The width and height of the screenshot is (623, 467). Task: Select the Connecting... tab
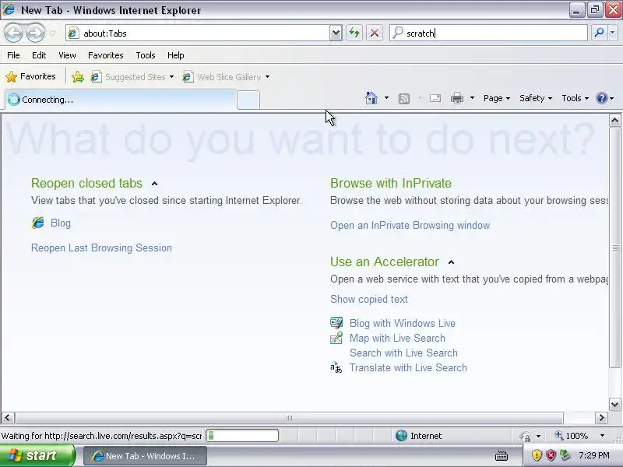pyautogui.click(x=121, y=100)
